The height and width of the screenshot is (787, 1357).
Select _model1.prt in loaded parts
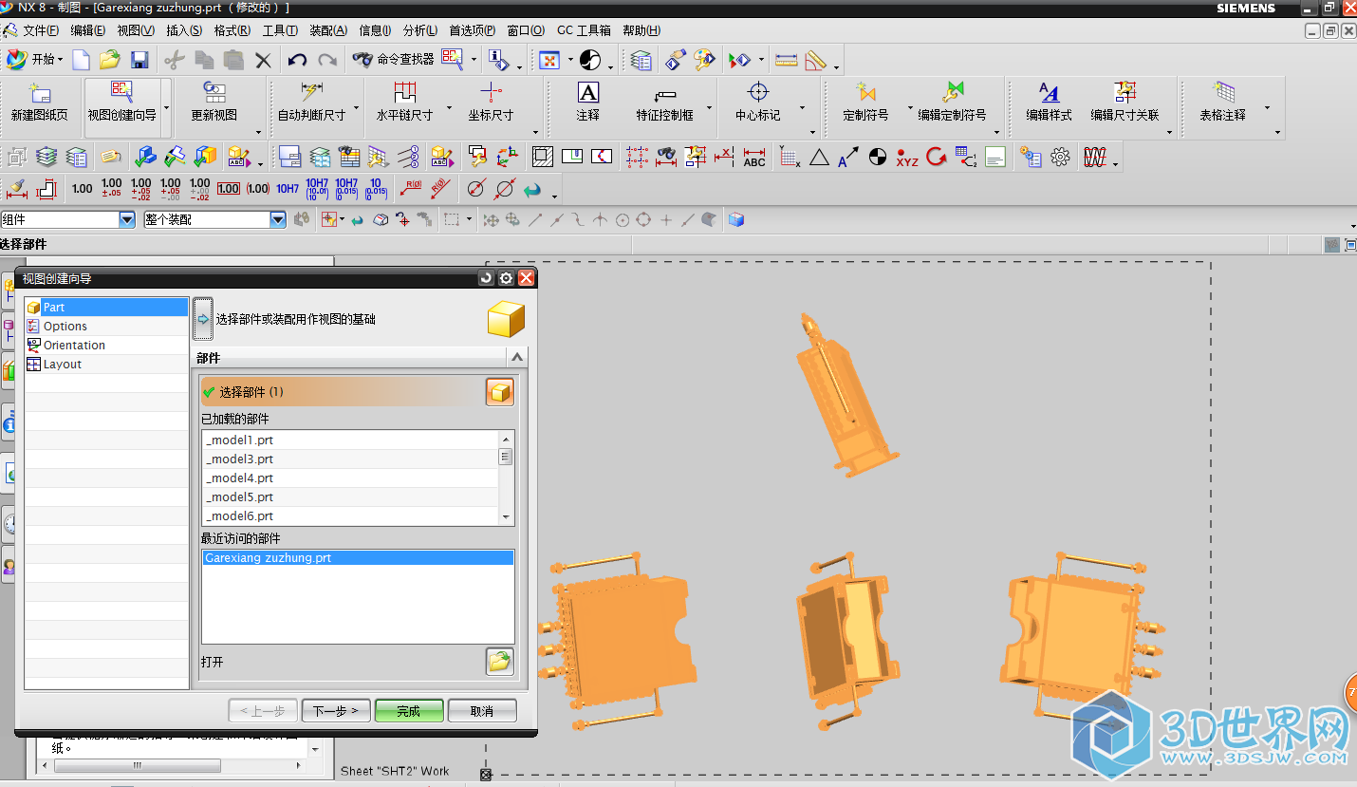[349, 440]
